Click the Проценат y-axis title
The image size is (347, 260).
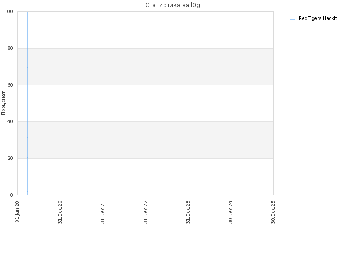coord(3,103)
